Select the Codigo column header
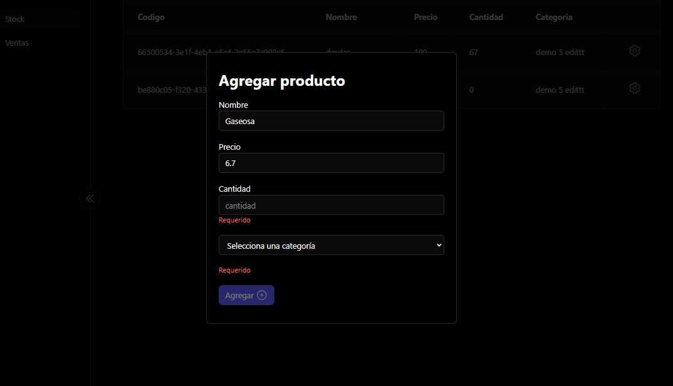This screenshot has height=386, width=673. pyautogui.click(x=151, y=18)
